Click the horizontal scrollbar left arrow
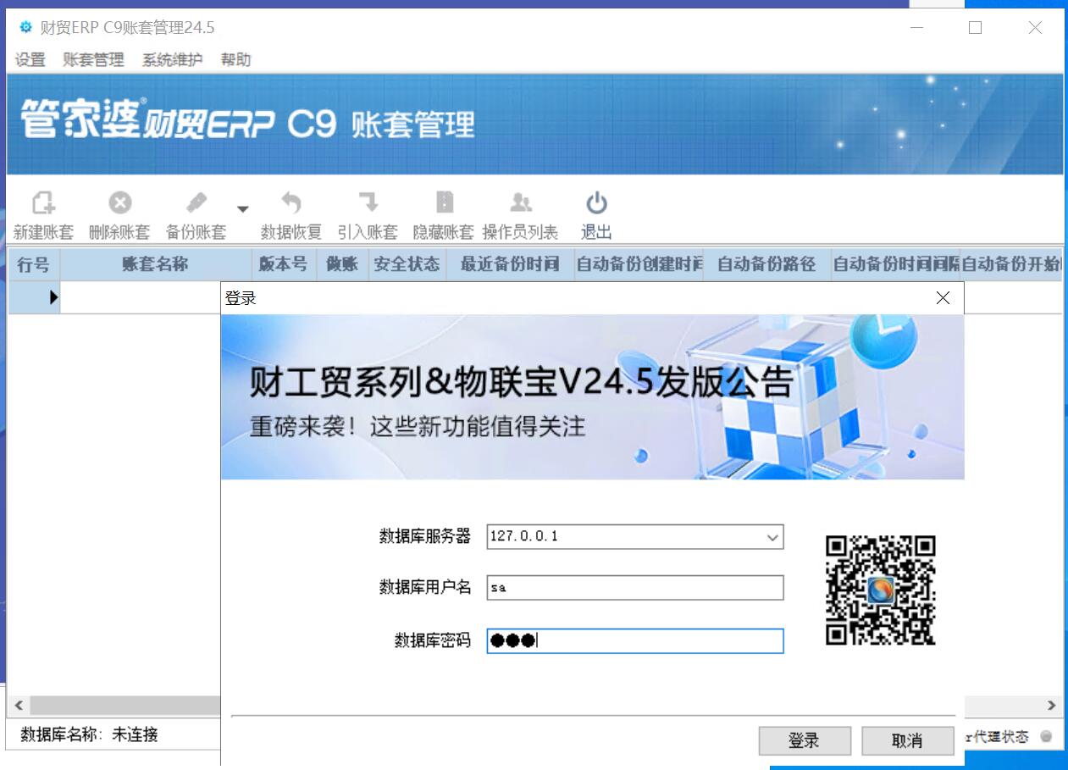This screenshot has width=1068, height=770. pyautogui.click(x=19, y=705)
